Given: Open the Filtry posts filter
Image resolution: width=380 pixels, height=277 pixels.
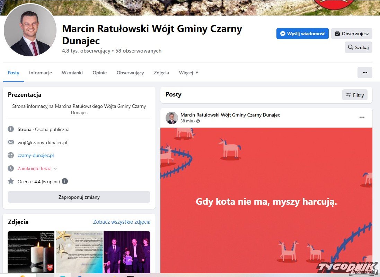Looking at the screenshot, I should pos(355,95).
